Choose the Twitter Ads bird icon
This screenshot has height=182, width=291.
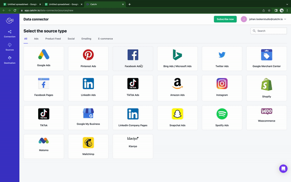(222, 55)
